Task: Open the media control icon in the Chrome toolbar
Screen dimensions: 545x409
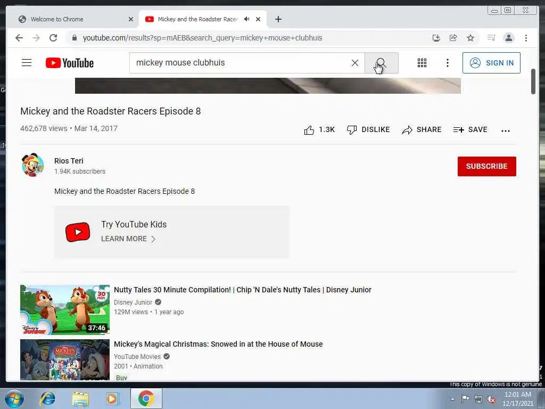Action: point(491,38)
